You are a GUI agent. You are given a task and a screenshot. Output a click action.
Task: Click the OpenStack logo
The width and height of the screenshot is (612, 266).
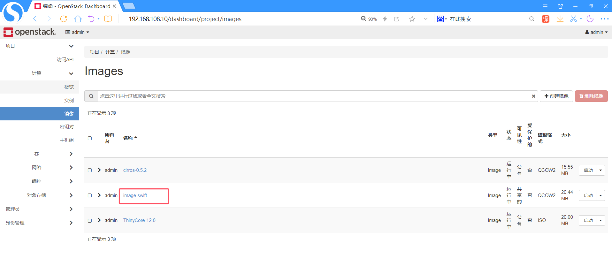(x=30, y=32)
